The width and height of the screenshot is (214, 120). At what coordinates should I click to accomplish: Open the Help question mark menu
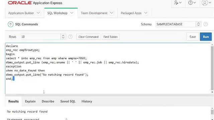(x=192, y=3)
